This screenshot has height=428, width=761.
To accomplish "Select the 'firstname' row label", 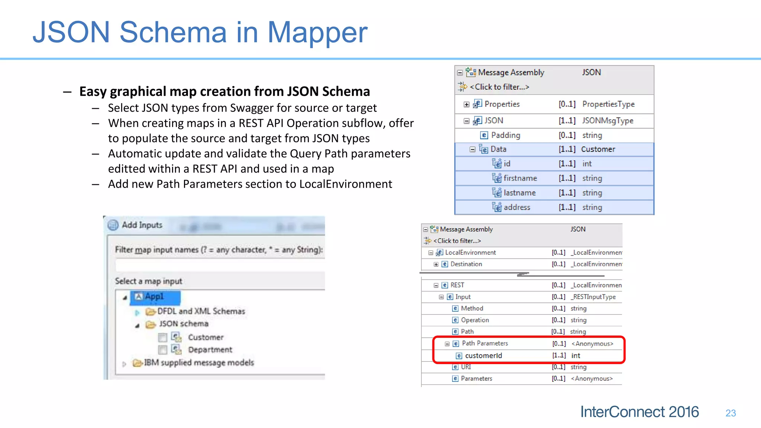I will point(521,178).
